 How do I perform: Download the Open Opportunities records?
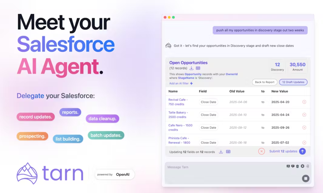tap(191, 68)
